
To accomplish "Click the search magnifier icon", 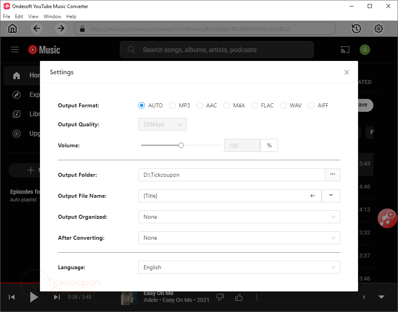I will click(x=131, y=50).
